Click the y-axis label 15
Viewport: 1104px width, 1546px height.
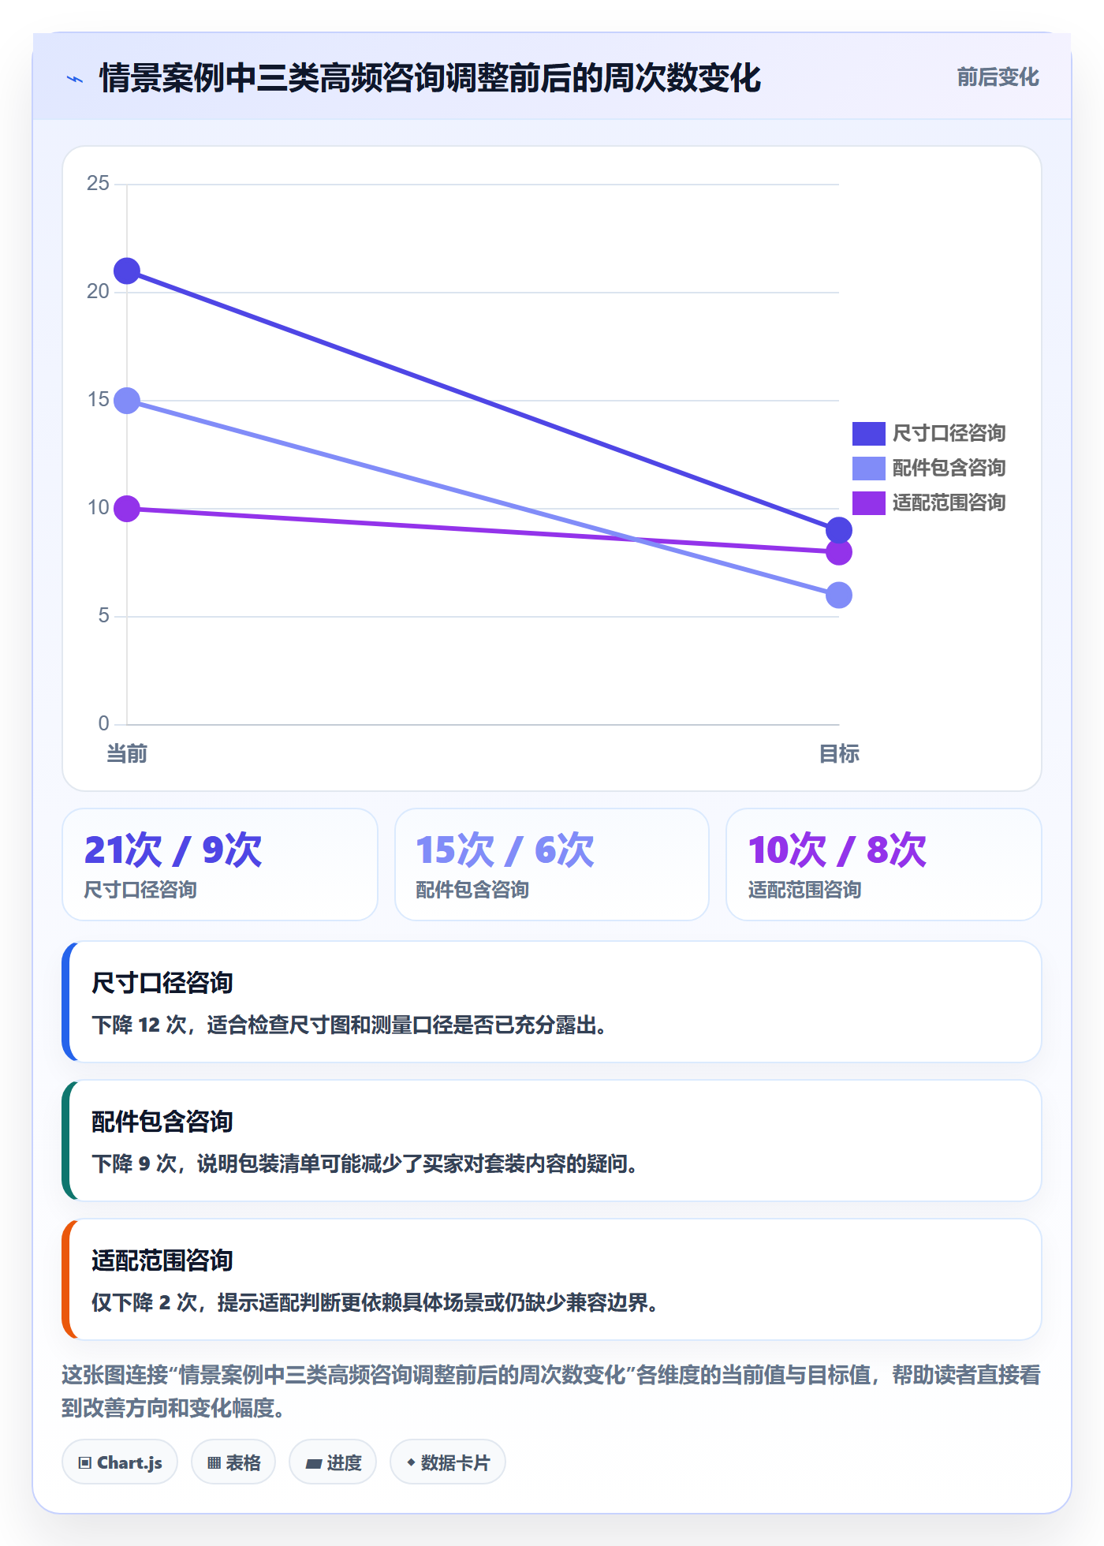click(x=98, y=400)
